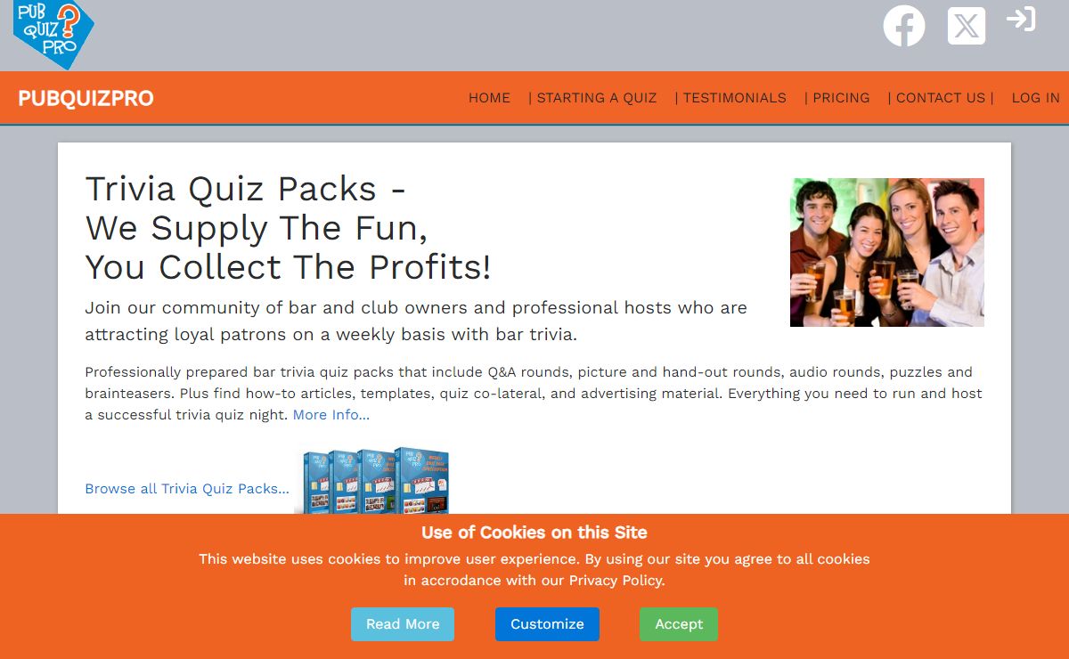Image resolution: width=1069 pixels, height=659 pixels.
Task: Click the Trivia Quiz Packs headline
Action: pyautogui.click(x=288, y=228)
